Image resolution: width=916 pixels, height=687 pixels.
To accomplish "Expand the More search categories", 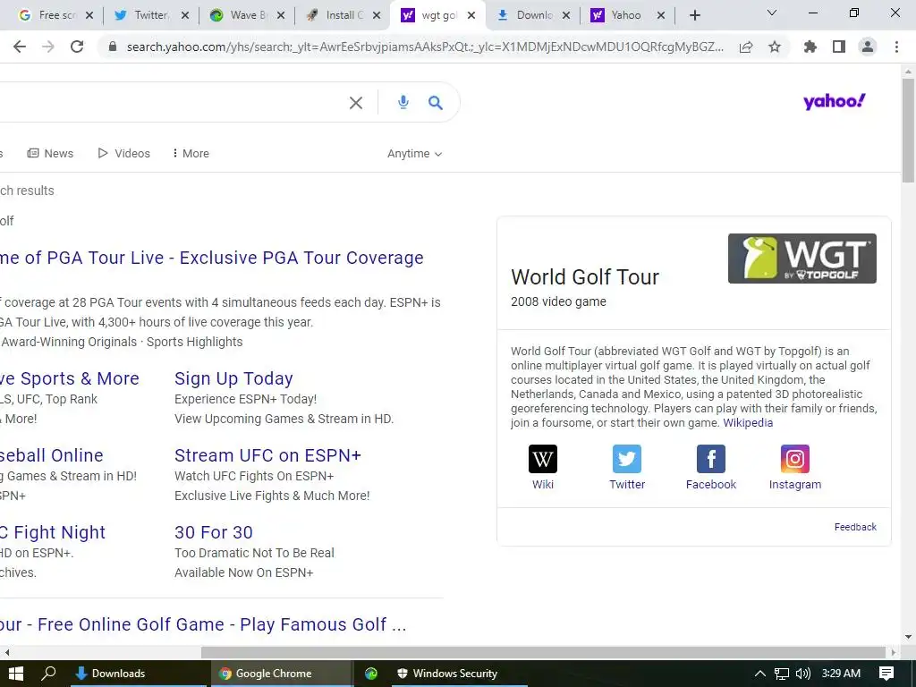I will pyautogui.click(x=191, y=153).
